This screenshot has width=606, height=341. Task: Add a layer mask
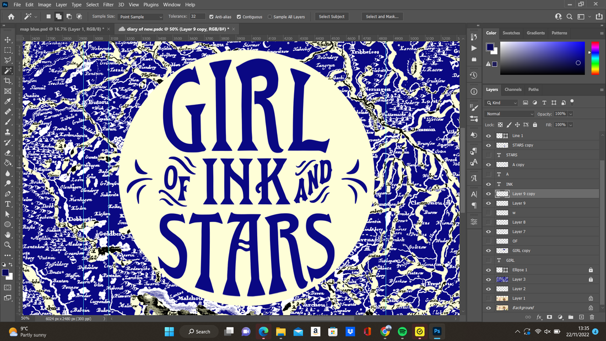(549, 317)
